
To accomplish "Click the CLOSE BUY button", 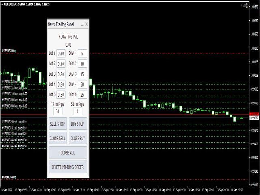I will point(78,138).
